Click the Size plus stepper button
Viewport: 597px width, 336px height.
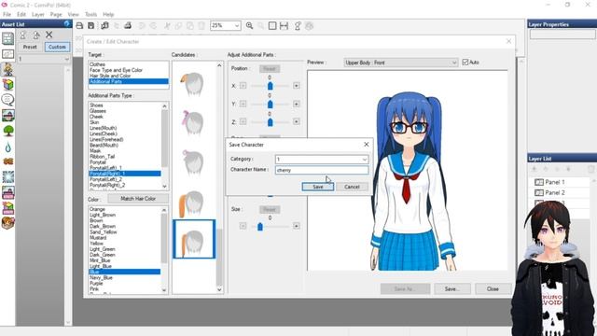point(297,226)
